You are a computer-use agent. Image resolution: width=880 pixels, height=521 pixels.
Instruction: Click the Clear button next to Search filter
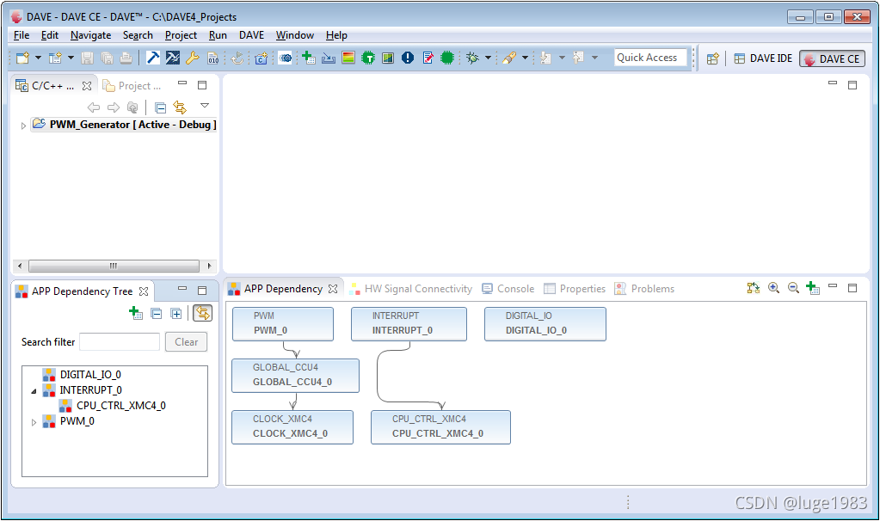click(x=186, y=342)
